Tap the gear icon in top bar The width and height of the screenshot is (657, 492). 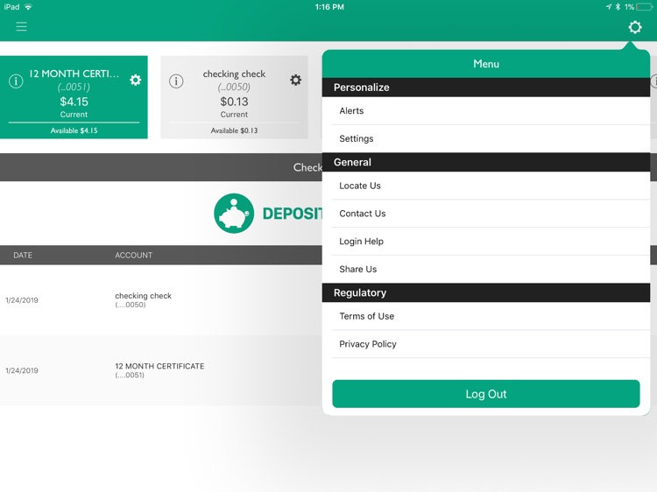coord(635,27)
